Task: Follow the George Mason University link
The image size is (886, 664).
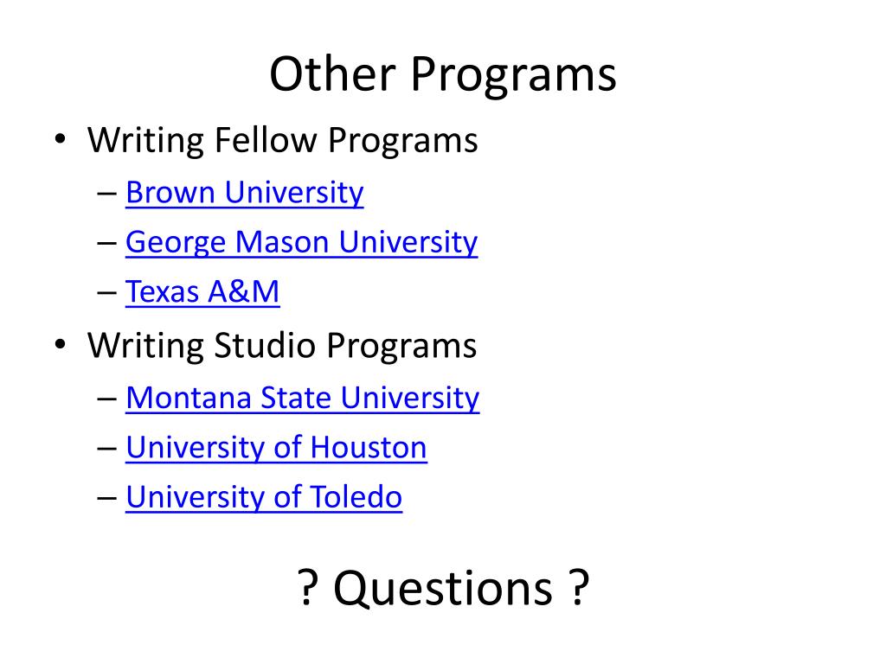Action: (x=302, y=243)
